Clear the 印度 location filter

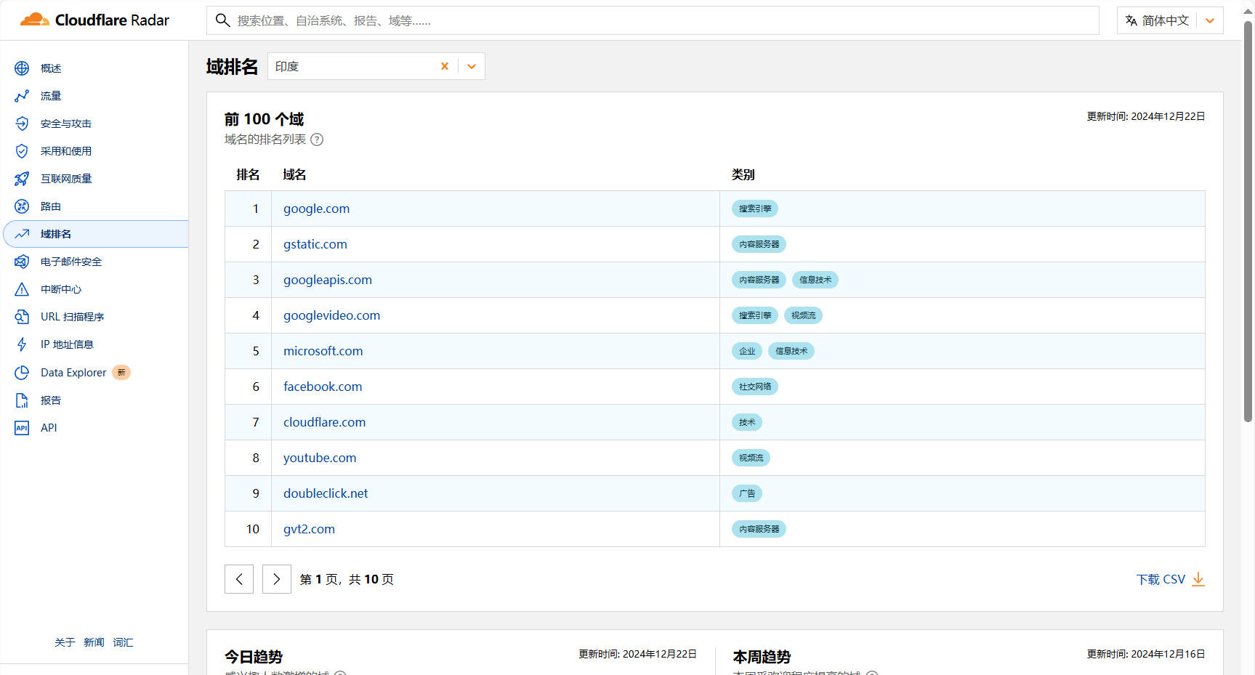coord(445,66)
